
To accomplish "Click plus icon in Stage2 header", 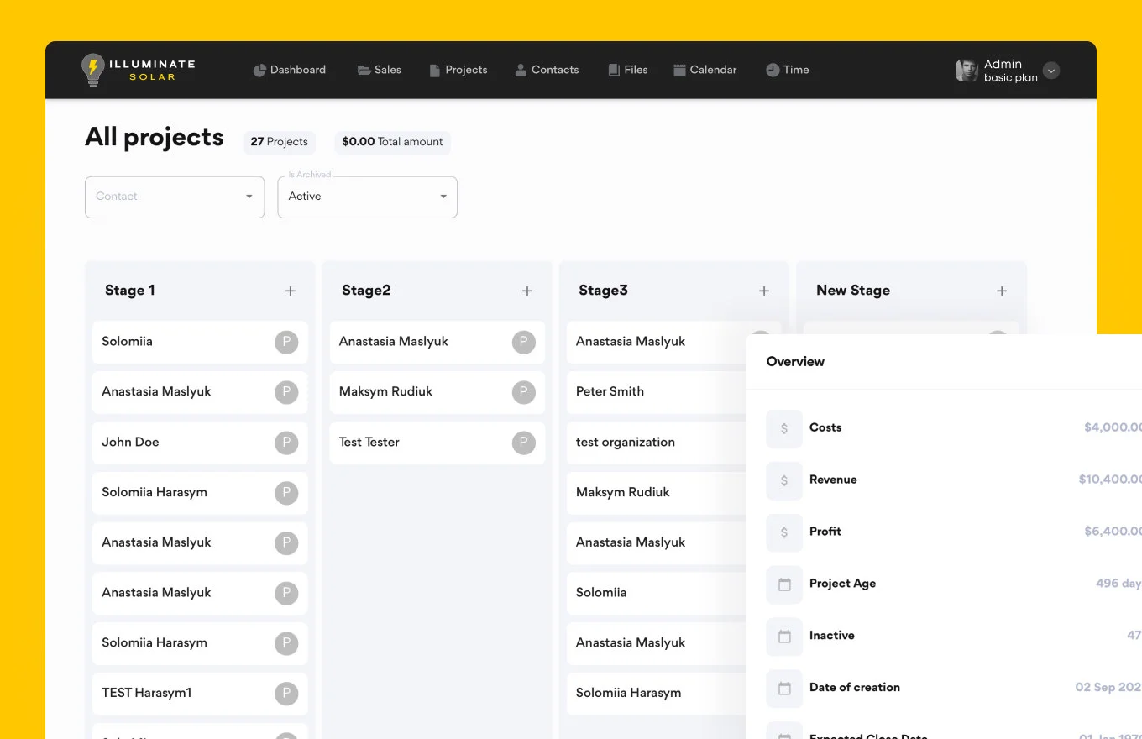I will pyautogui.click(x=527, y=291).
